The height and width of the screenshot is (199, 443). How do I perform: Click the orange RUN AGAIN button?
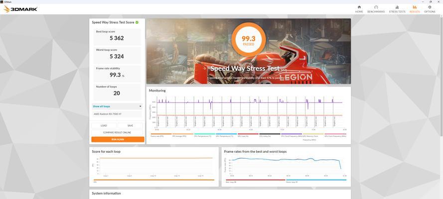point(118,139)
